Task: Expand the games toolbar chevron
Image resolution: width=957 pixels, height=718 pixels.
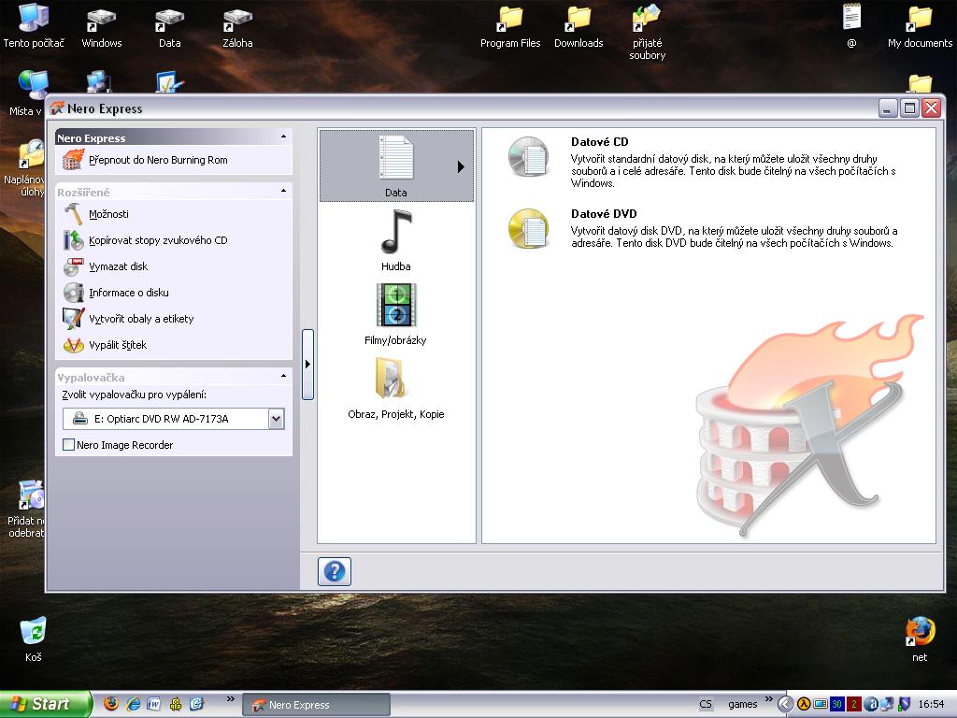Action: [x=768, y=699]
